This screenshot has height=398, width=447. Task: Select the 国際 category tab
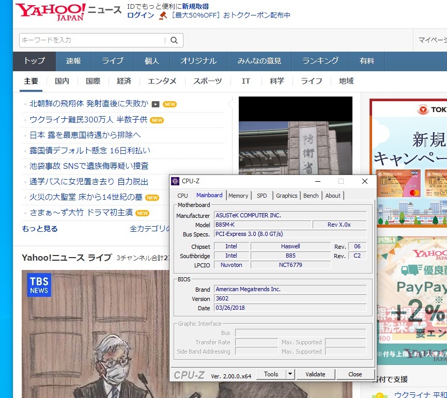pos(93,82)
